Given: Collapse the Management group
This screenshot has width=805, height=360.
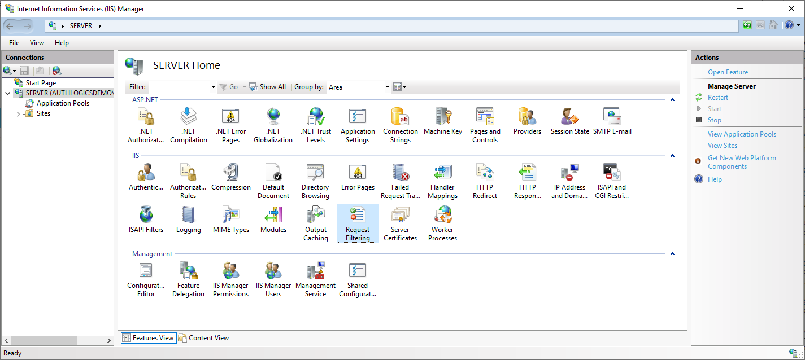Looking at the screenshot, I should point(672,254).
